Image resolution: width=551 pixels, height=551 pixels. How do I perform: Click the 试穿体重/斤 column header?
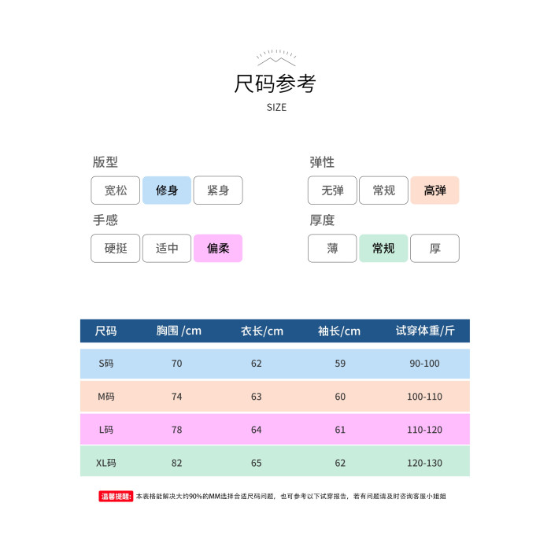(x=425, y=331)
